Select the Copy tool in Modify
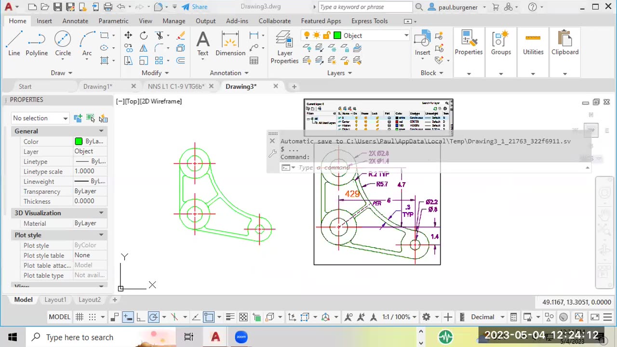The image size is (617, 347). tap(128, 48)
